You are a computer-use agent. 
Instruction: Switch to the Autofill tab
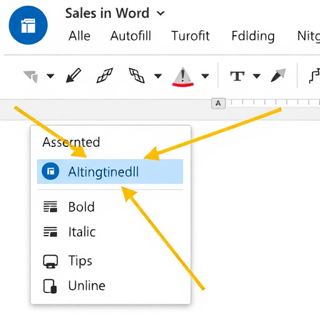[131, 36]
